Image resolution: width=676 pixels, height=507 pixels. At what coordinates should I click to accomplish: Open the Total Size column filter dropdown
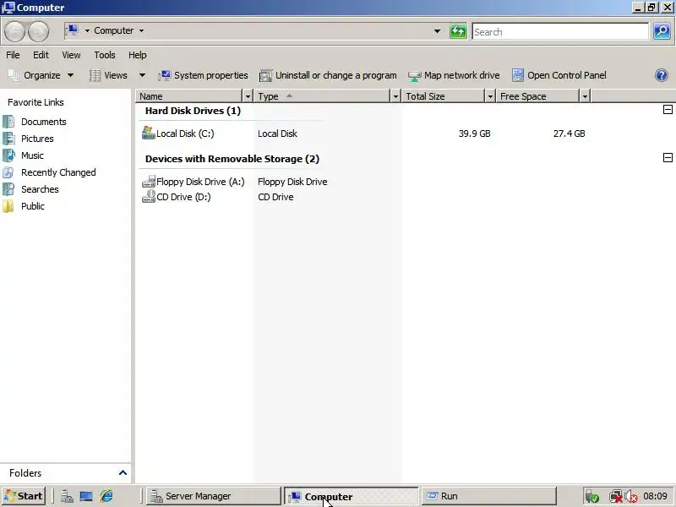[x=490, y=96]
